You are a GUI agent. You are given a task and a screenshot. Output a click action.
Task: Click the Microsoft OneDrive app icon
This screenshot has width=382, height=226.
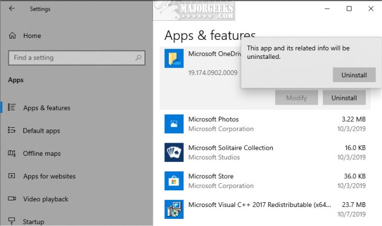[174, 58]
